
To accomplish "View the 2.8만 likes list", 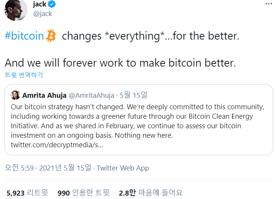I will [x=150, y=193].
